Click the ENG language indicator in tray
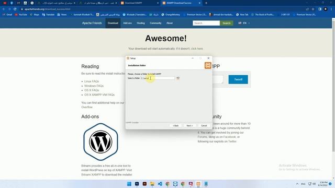Screen dimensions: 335x188 tap(303, 184)
